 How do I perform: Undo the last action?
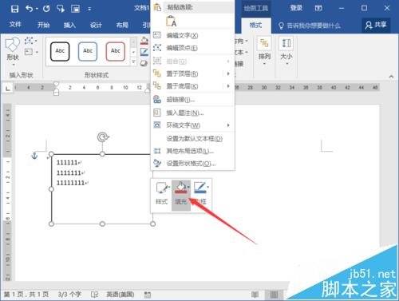tap(29, 9)
